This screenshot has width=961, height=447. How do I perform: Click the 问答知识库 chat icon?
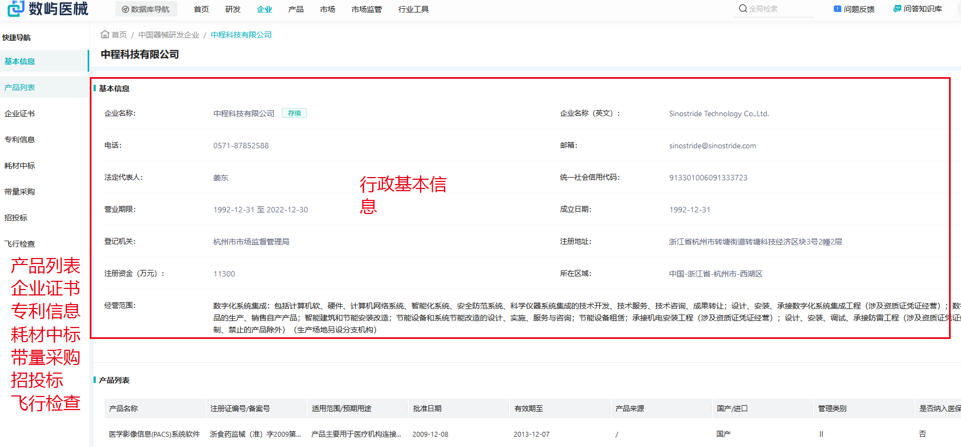click(897, 9)
